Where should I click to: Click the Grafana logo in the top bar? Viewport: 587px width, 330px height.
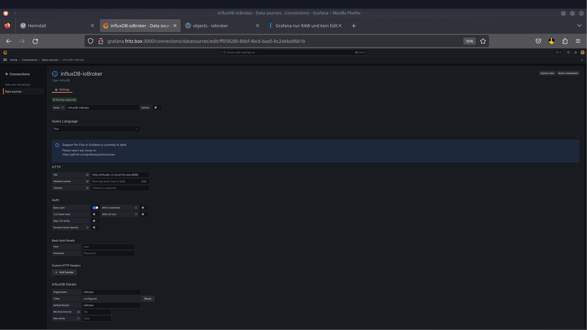(x=5, y=52)
